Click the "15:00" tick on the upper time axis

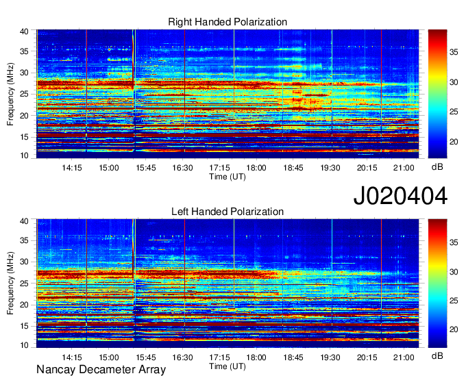point(109,168)
